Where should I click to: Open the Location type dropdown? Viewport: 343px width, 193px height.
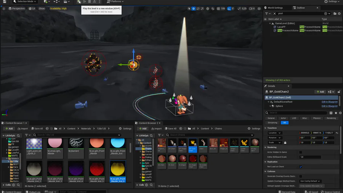274,133
